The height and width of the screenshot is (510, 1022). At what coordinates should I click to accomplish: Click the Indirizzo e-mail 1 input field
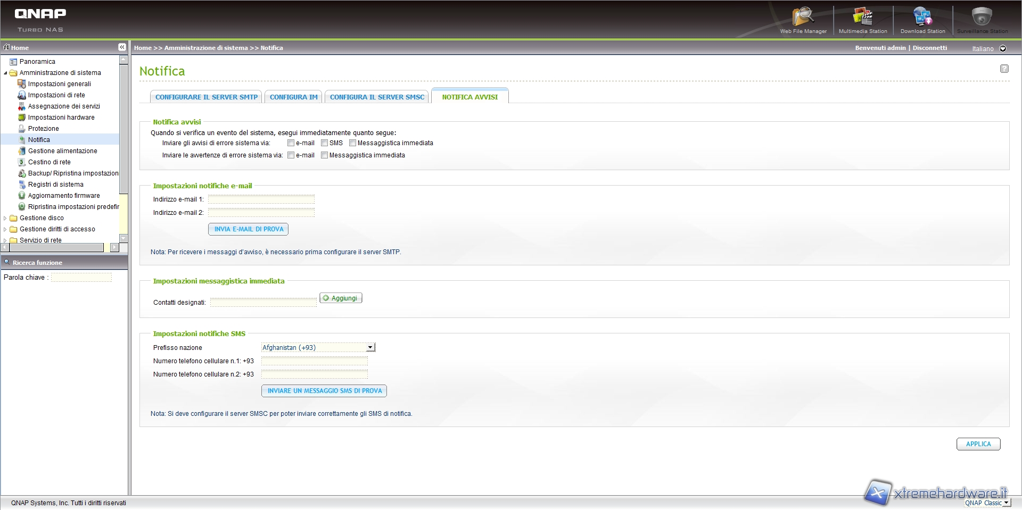point(261,199)
